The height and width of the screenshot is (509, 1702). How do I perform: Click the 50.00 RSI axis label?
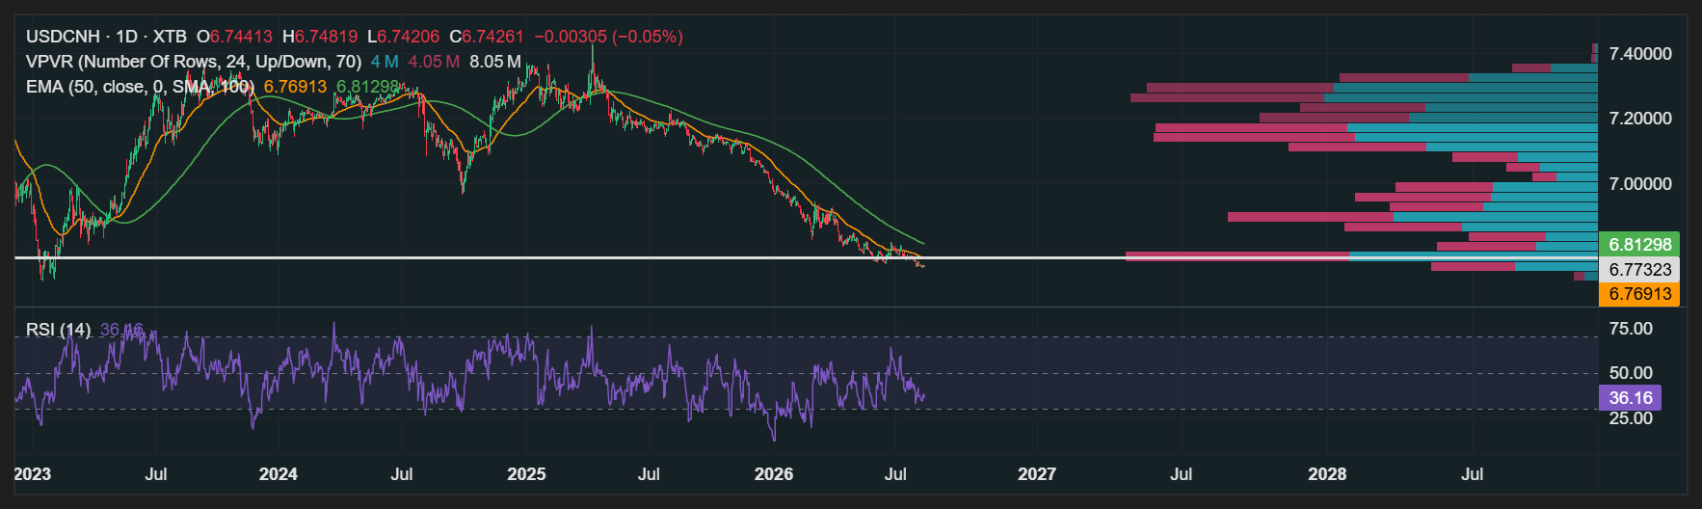1631,373
